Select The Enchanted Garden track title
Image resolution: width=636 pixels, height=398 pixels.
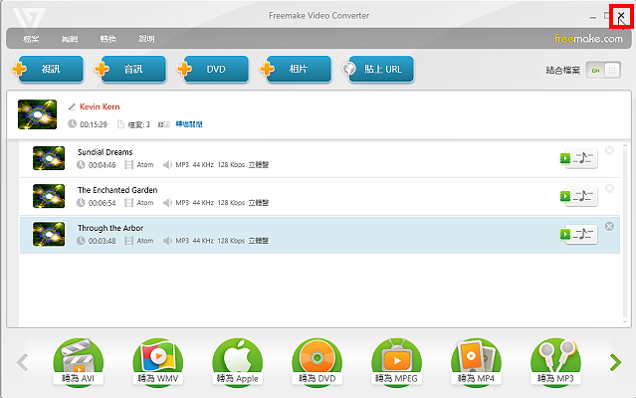click(117, 190)
